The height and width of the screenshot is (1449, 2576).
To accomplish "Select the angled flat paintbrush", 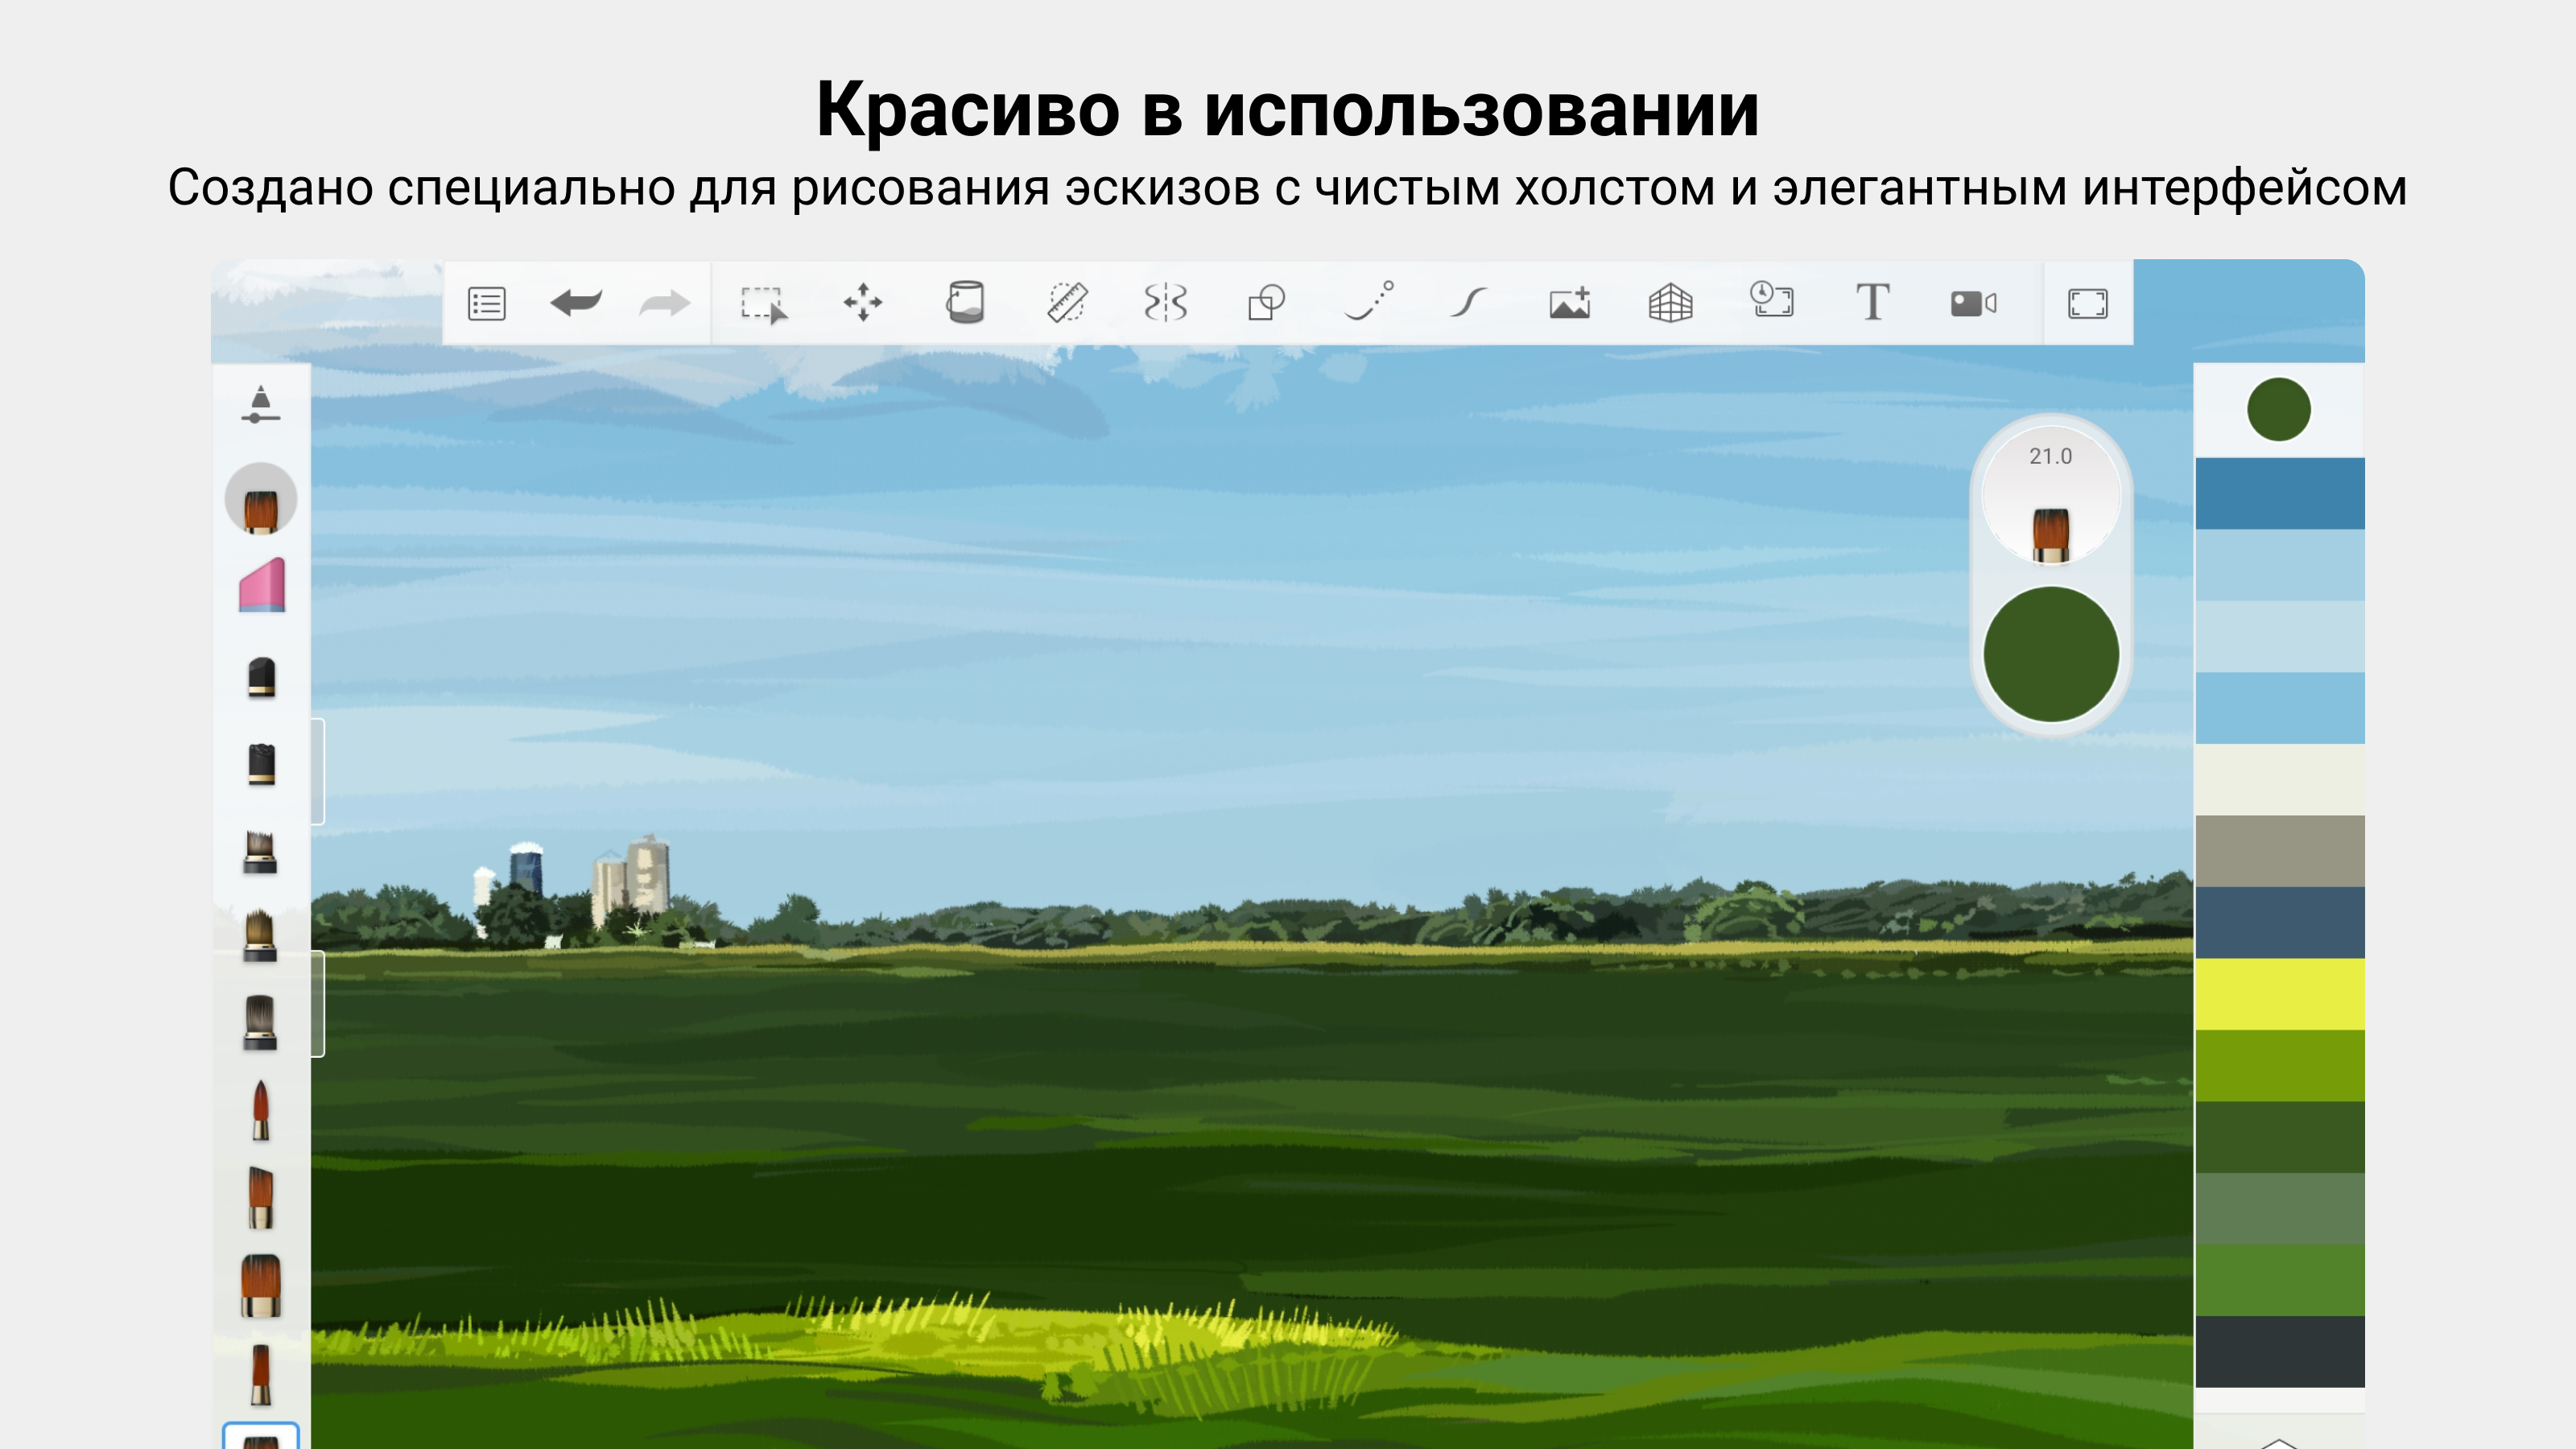I will 261,1198.
